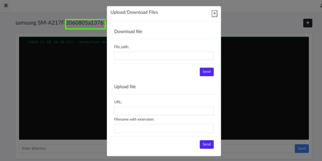
Task: Click the Filename with extension field
Action: 164,128
